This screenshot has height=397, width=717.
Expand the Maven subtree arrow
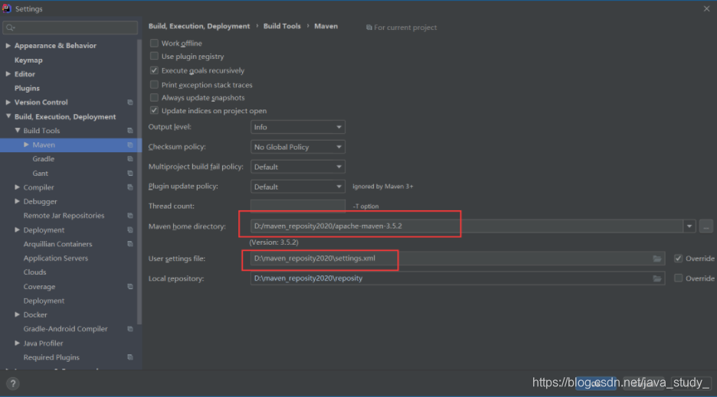click(26, 145)
